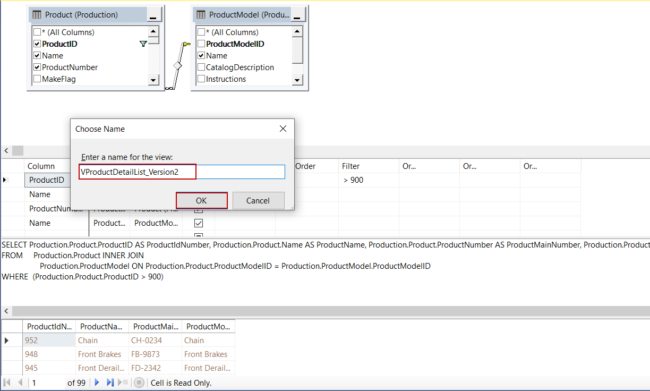Check the MakeFlag column checkbox
The width and height of the screenshot is (650, 391).
tap(37, 79)
